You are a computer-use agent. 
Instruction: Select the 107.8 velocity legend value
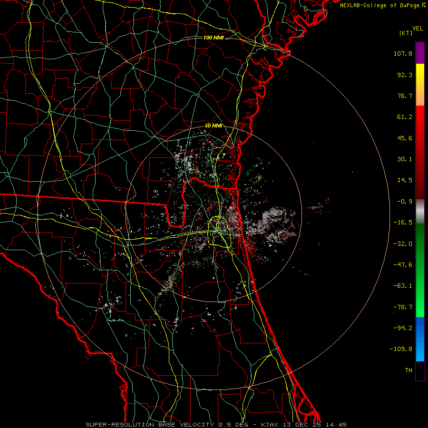[403, 53]
